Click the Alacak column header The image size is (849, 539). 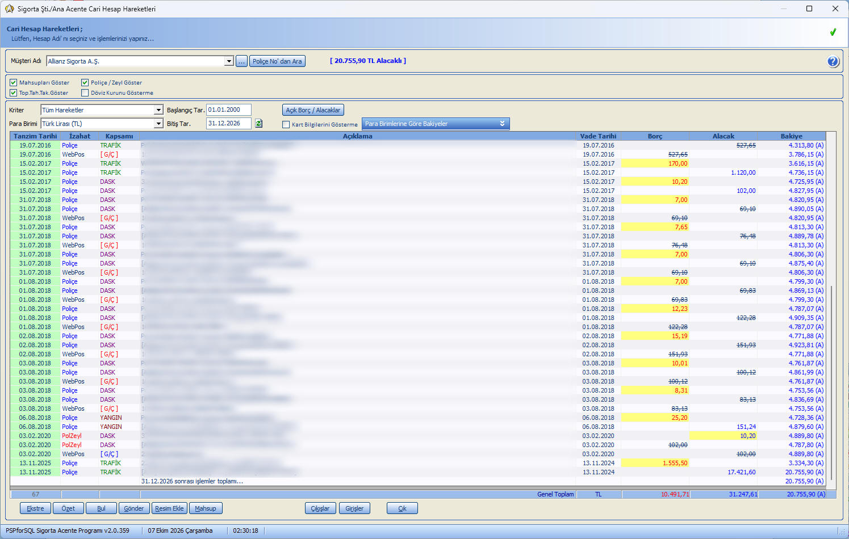[x=723, y=136]
